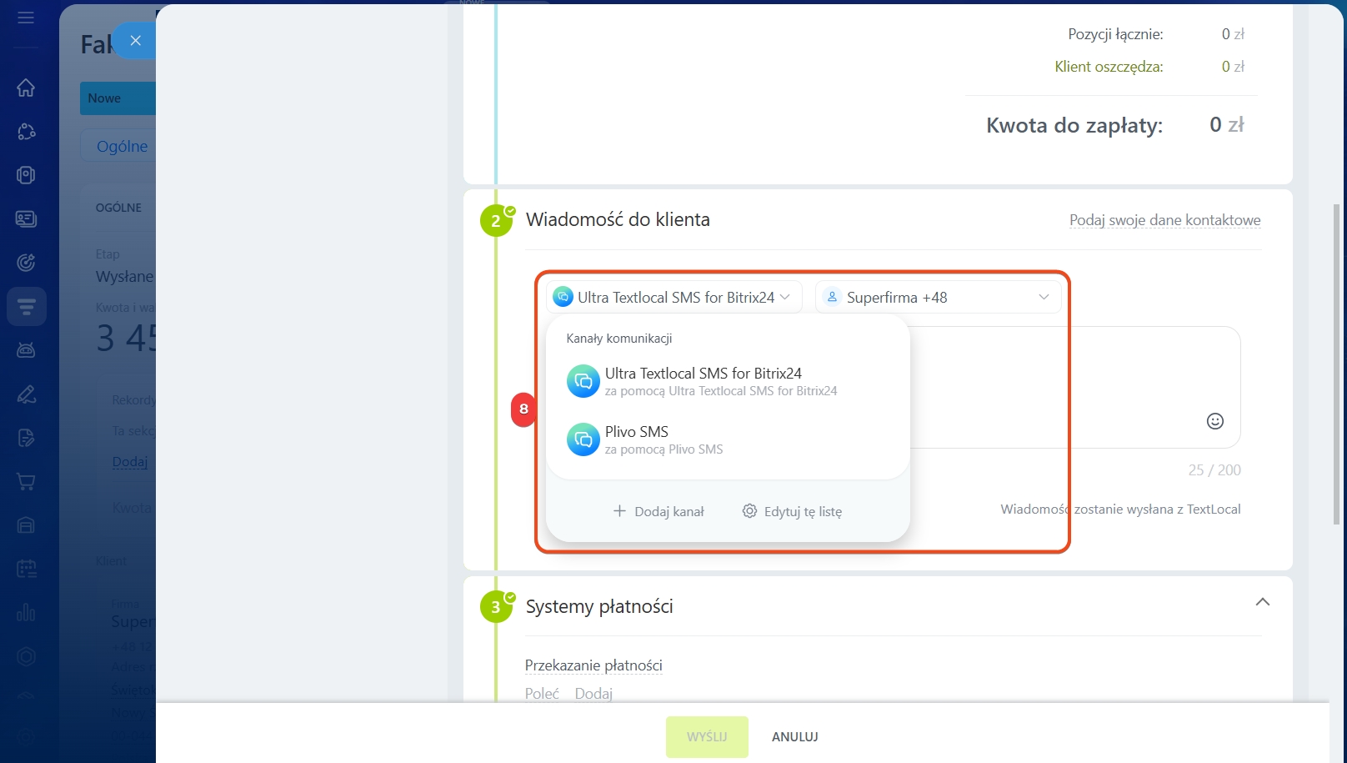Open the Ogólne tab in background window
1347x763 pixels.
pyautogui.click(x=122, y=146)
